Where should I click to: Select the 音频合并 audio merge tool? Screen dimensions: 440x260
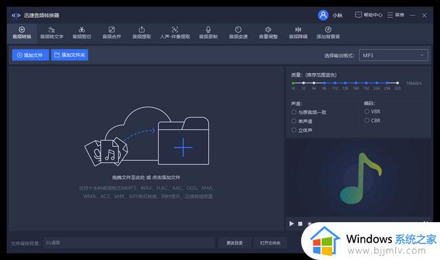point(111,33)
